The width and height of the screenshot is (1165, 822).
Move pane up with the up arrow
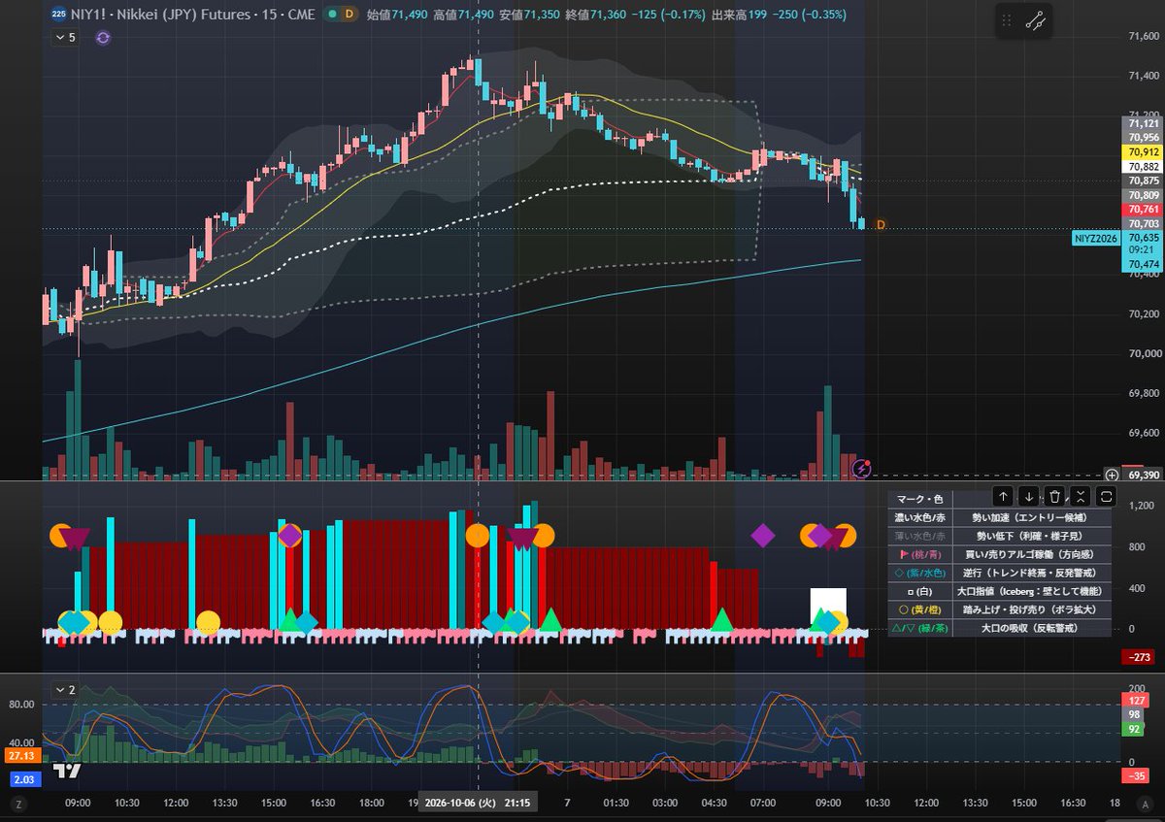tap(1004, 496)
